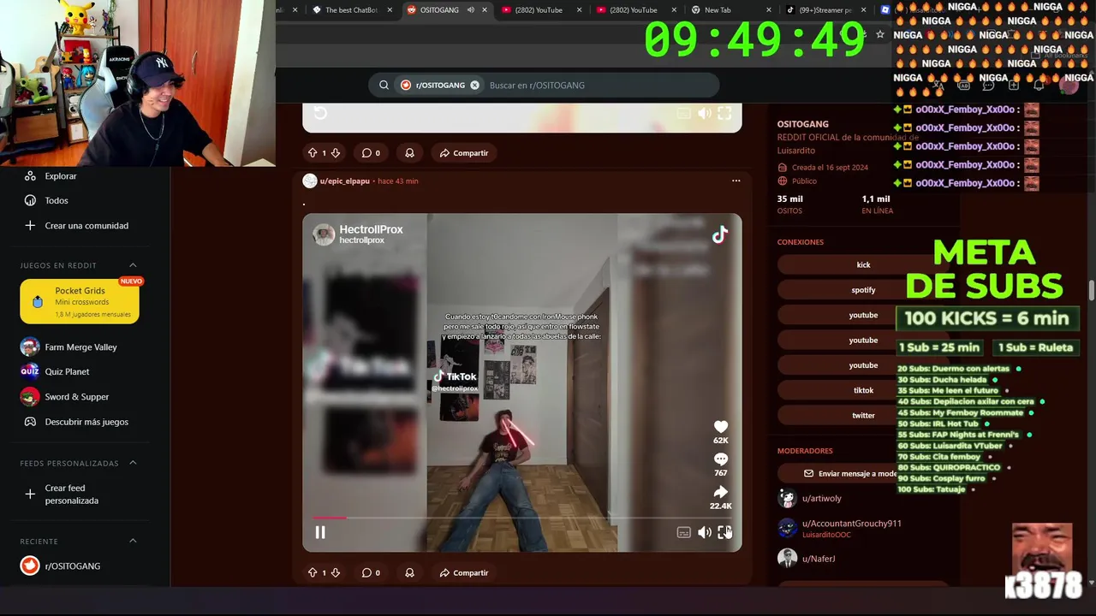The width and height of the screenshot is (1096, 616).
Task: Open Farm Merge Valley game
Action: click(80, 347)
